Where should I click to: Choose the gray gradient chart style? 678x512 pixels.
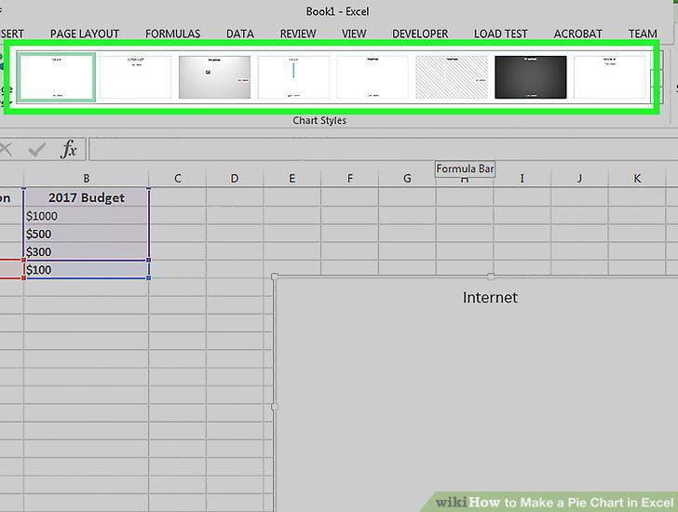coord(214,77)
